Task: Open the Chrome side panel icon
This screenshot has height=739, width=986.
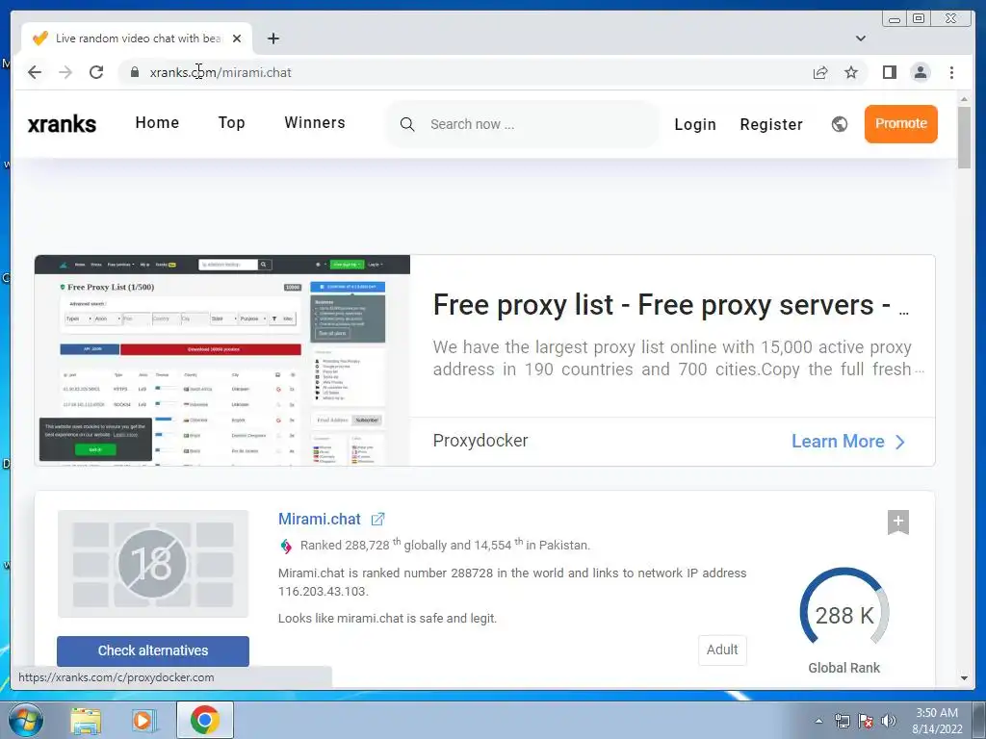Action: (889, 72)
